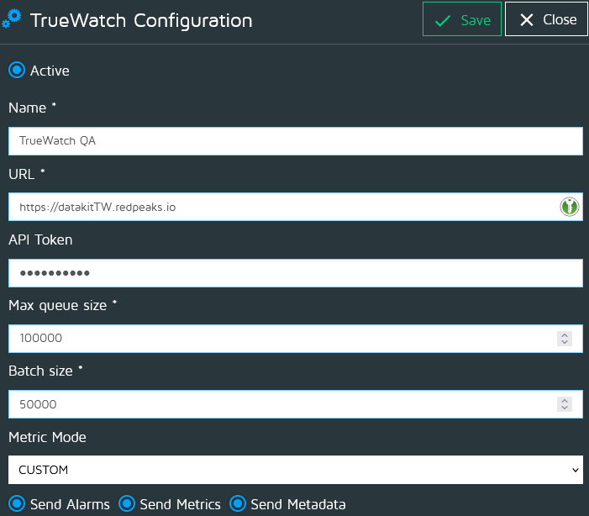The image size is (589, 516).
Task: Decrease Max queue size with down arrow
Action: [x=565, y=343]
